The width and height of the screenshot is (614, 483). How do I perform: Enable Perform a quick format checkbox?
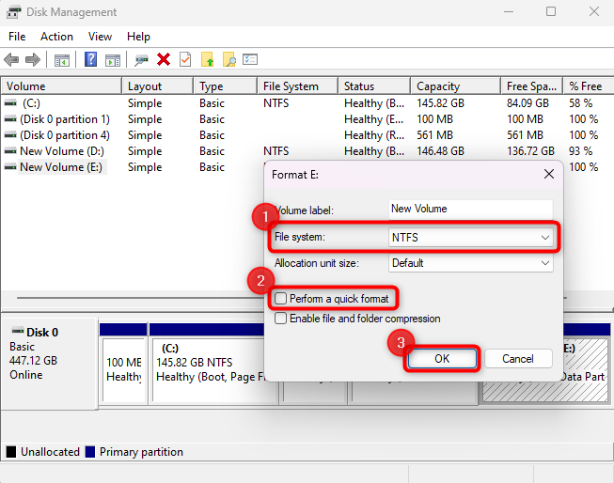point(280,299)
